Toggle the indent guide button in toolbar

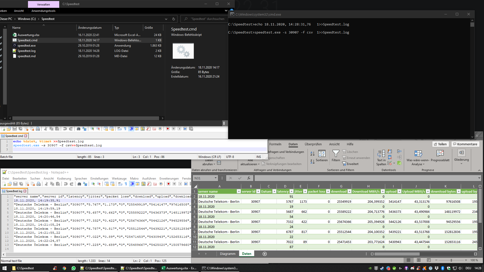pos(132,184)
